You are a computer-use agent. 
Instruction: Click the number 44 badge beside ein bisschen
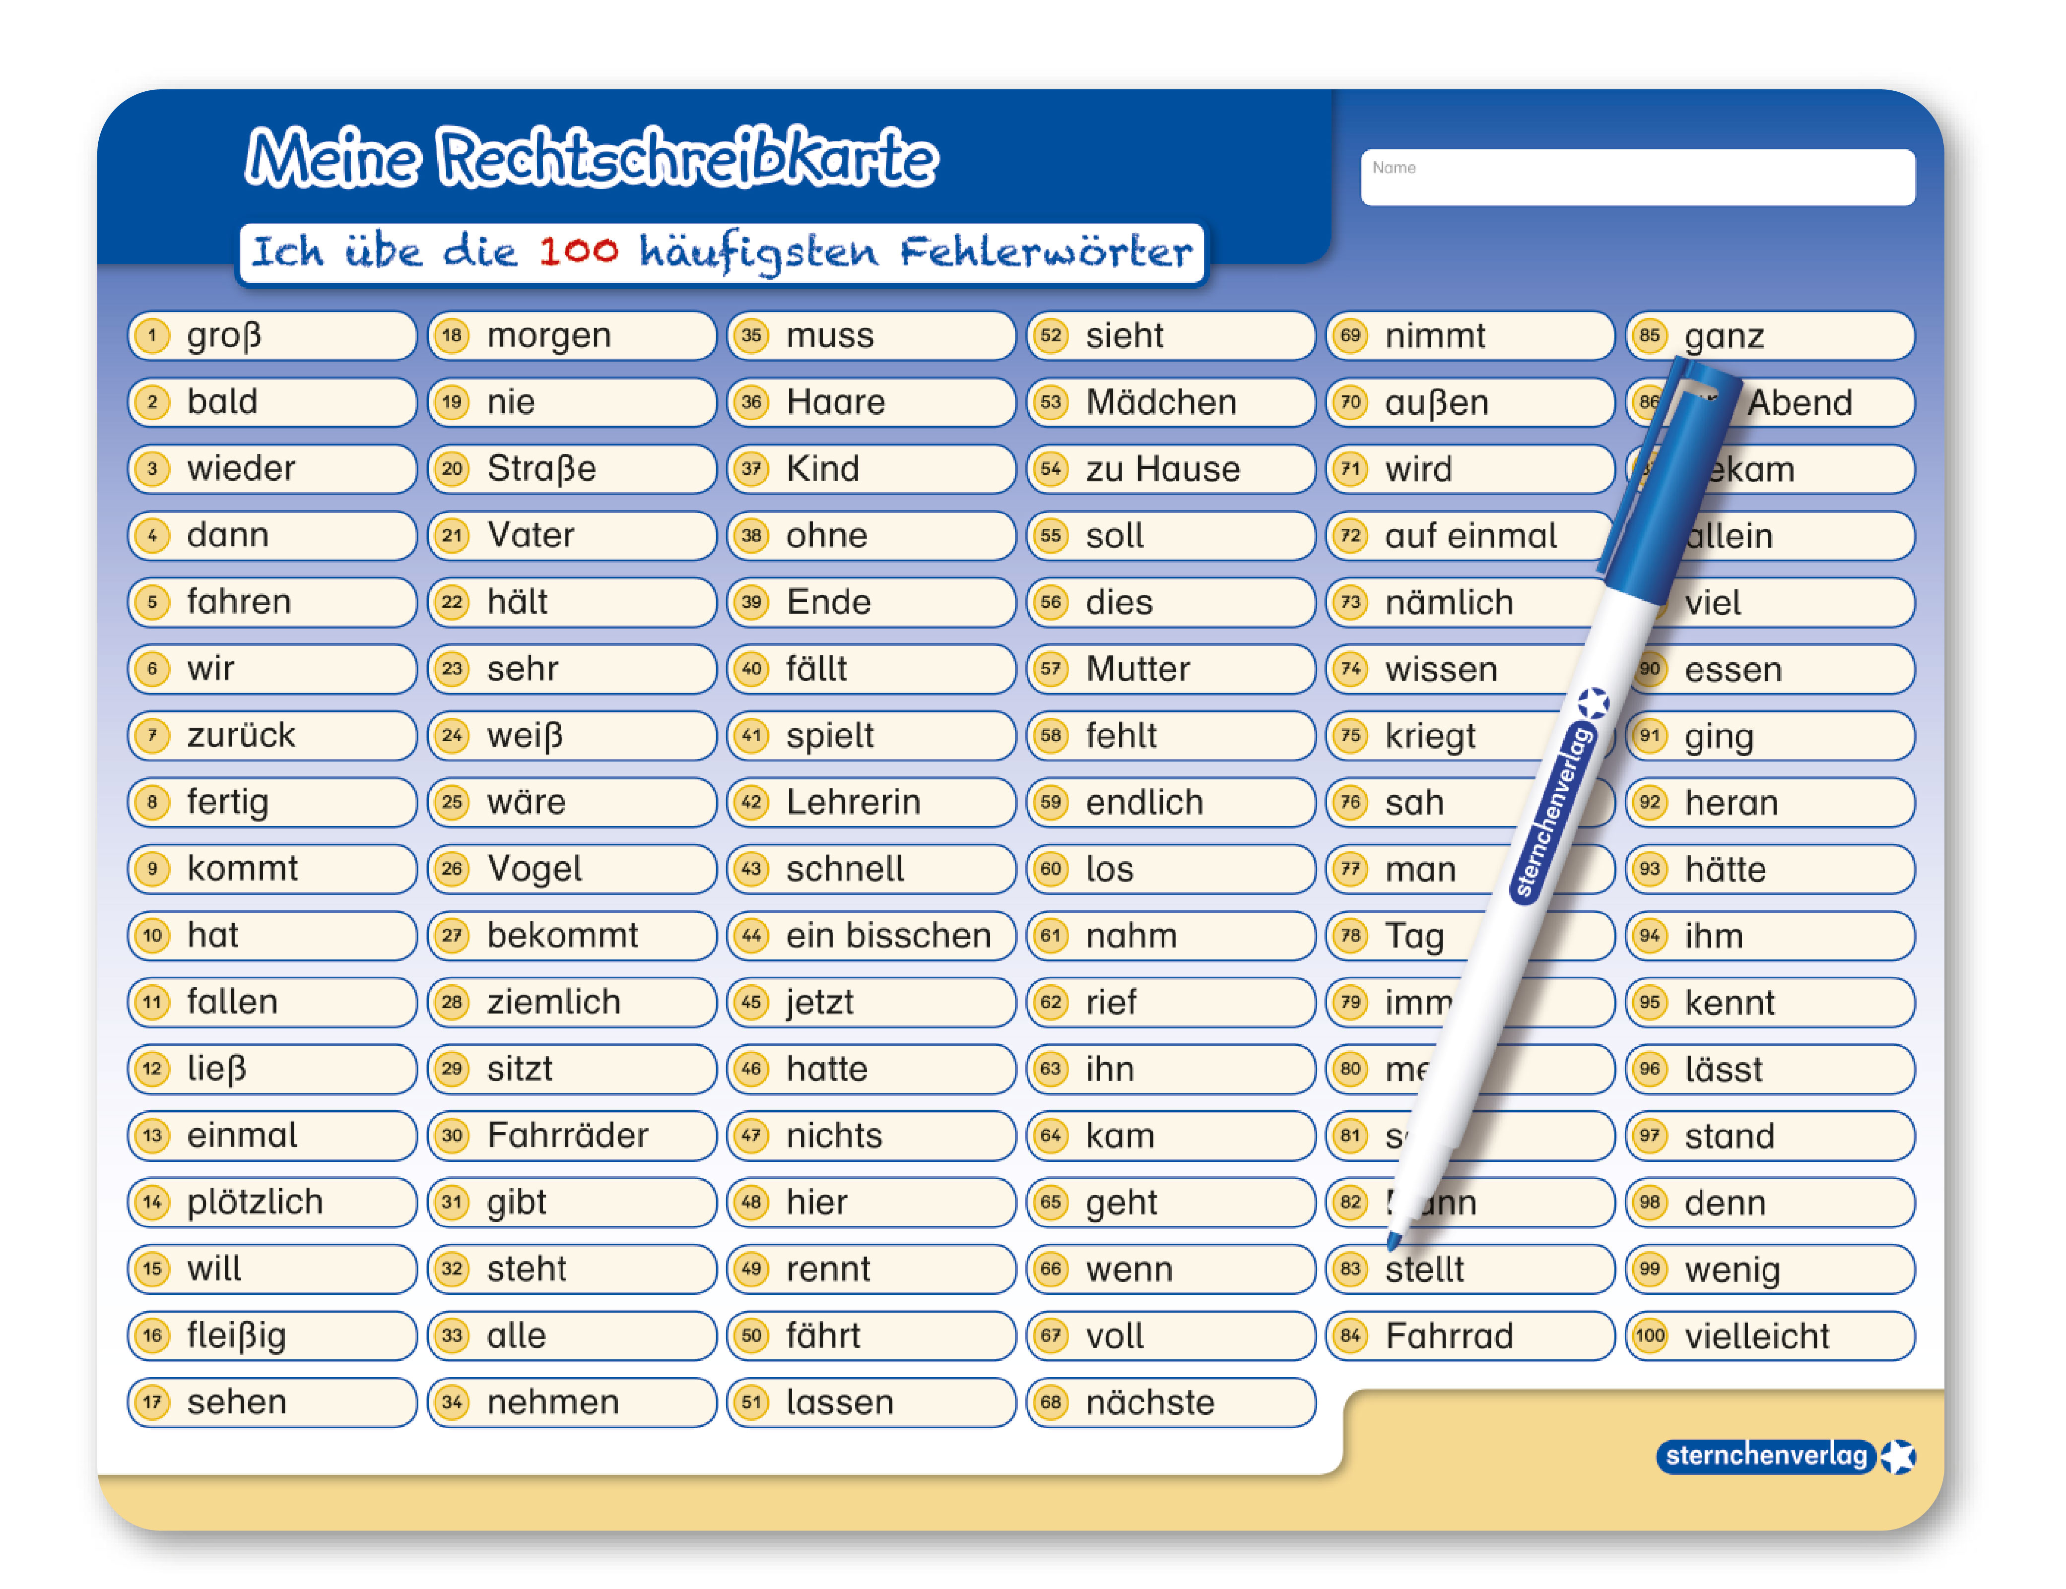pyautogui.click(x=752, y=936)
